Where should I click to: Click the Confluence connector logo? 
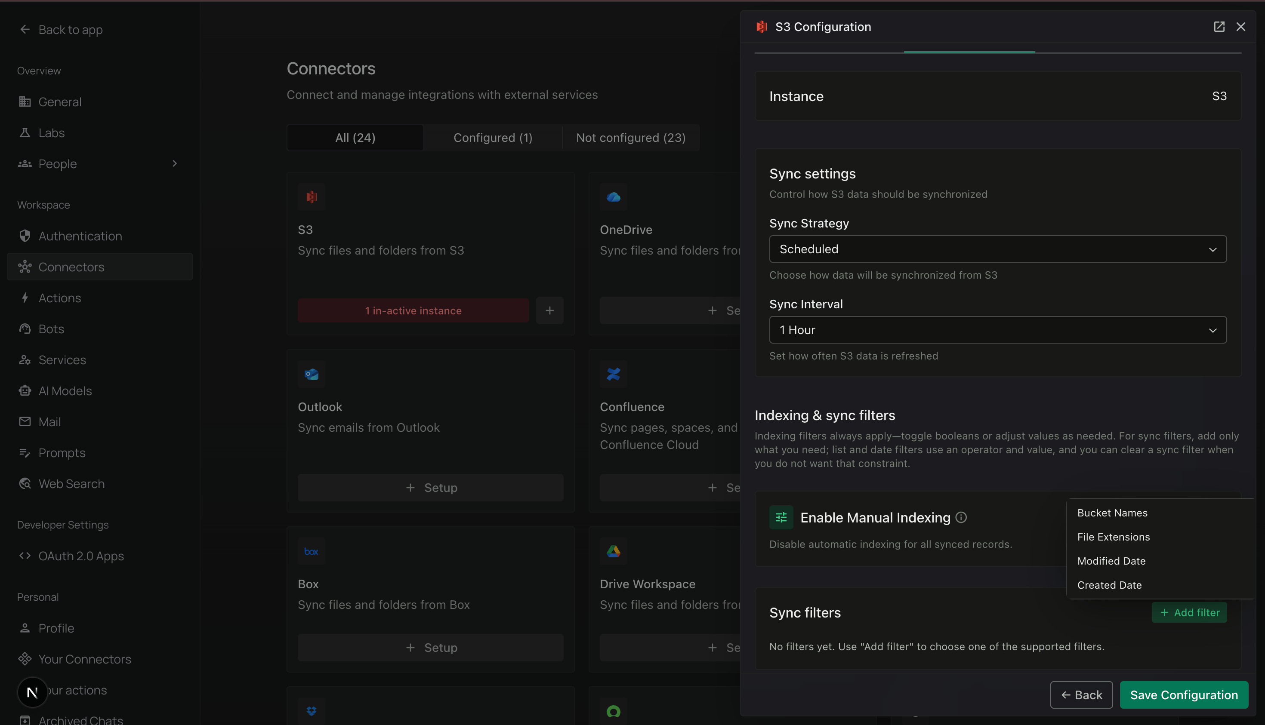click(x=613, y=374)
